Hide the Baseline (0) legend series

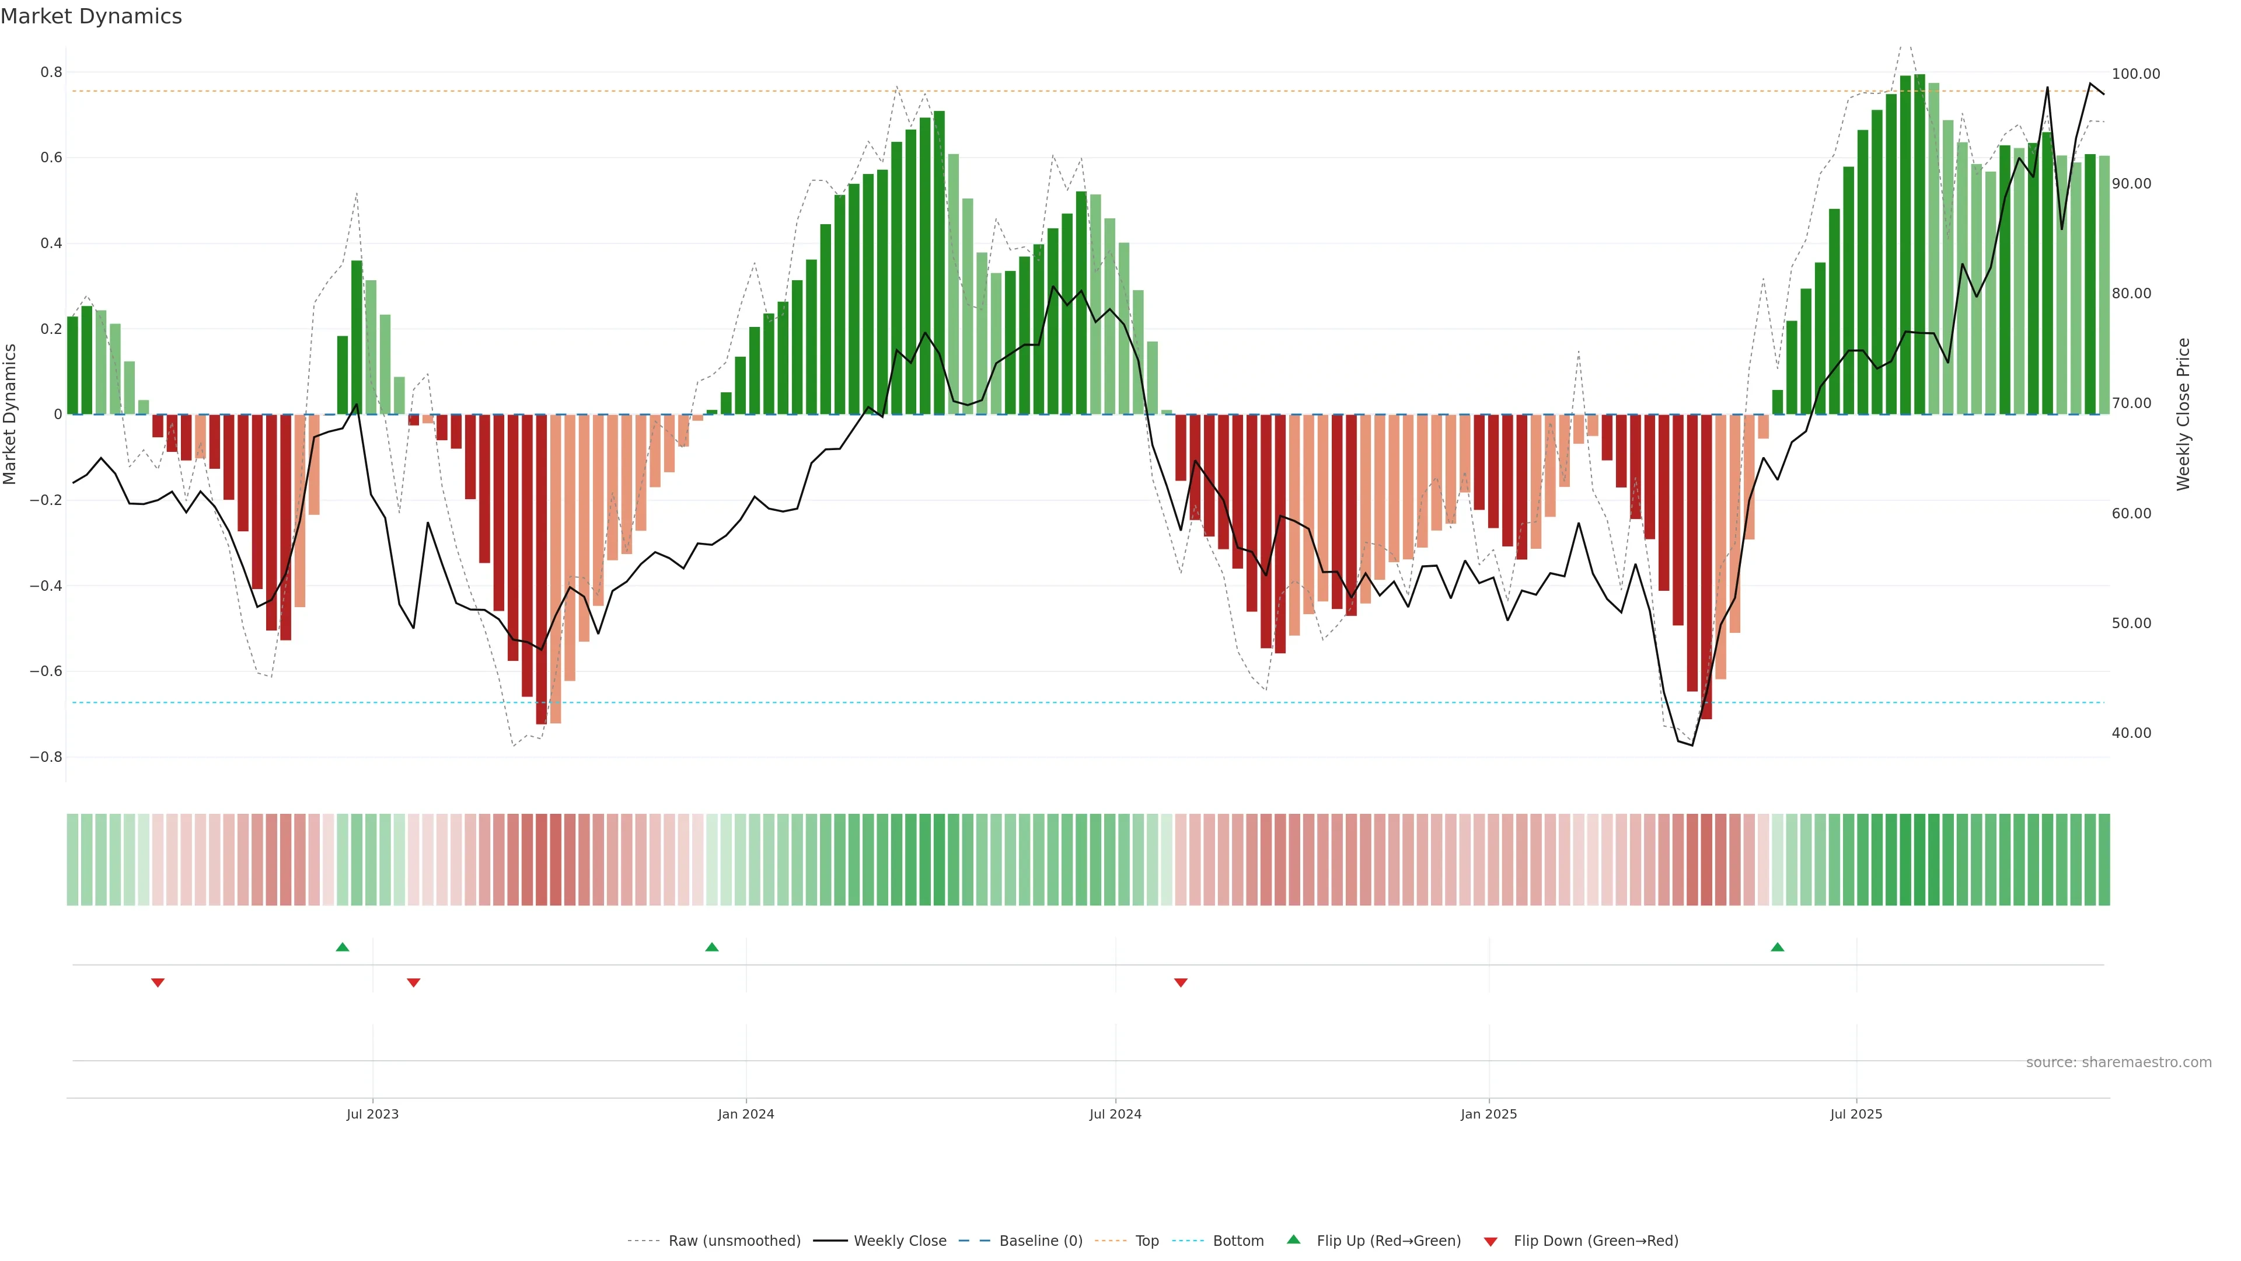point(1041,1241)
